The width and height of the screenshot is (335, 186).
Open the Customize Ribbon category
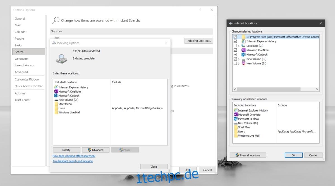click(x=28, y=79)
